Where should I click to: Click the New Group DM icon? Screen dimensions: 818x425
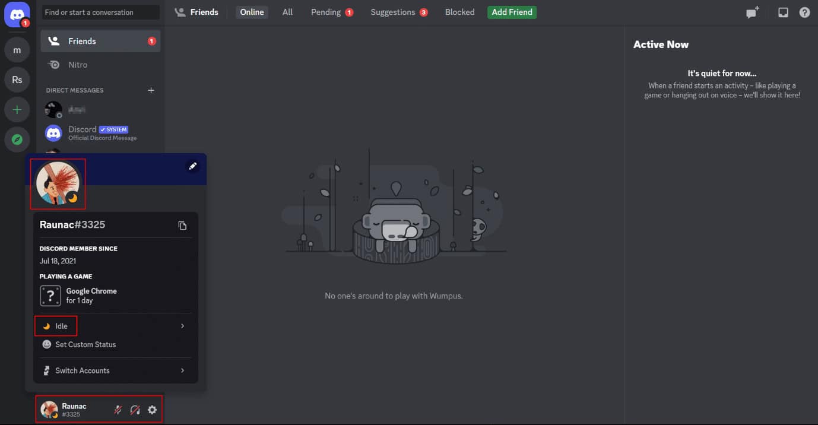(x=752, y=12)
